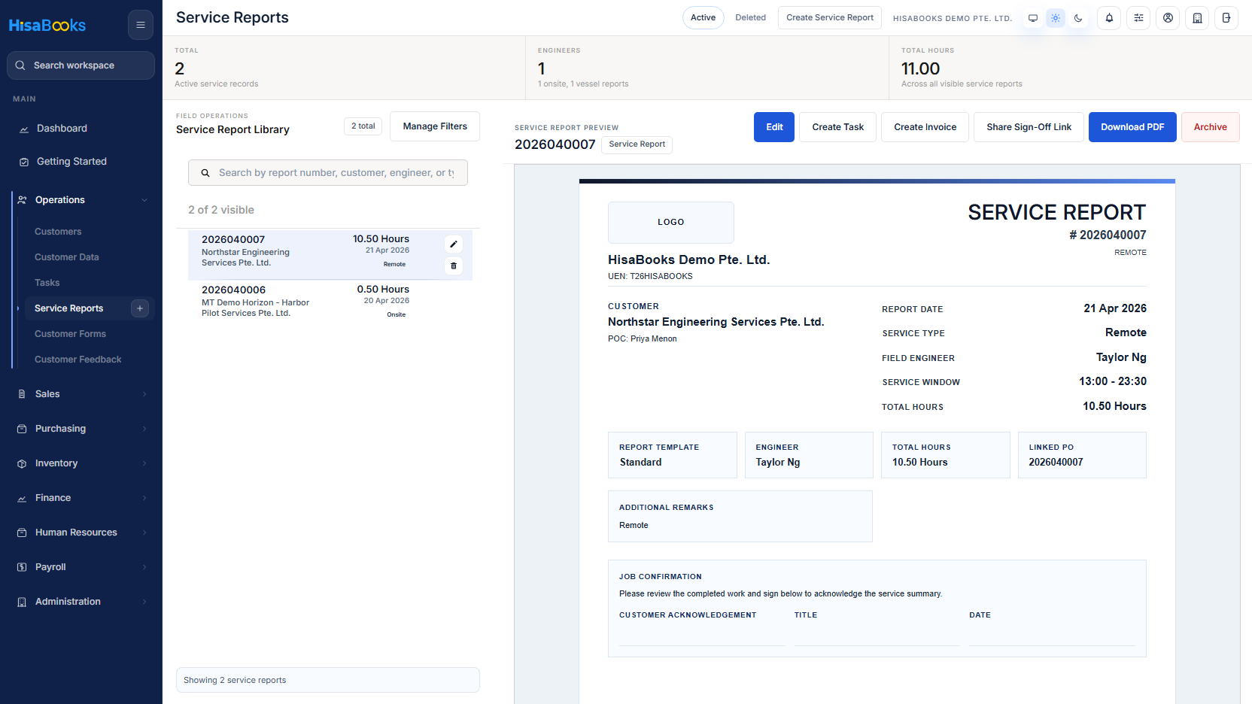Show Active service reports
This screenshot has height=704, width=1252.
click(x=703, y=18)
